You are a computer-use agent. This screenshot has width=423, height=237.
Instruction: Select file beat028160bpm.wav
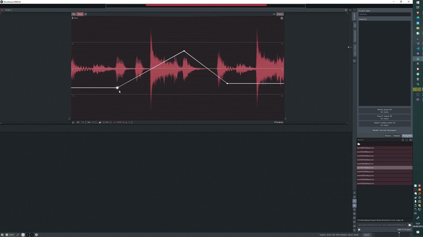[x=385, y=179]
